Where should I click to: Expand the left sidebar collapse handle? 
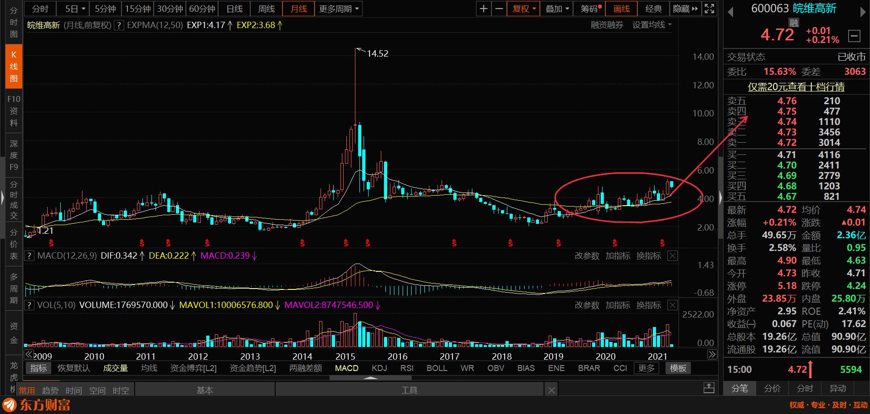click(3, 197)
